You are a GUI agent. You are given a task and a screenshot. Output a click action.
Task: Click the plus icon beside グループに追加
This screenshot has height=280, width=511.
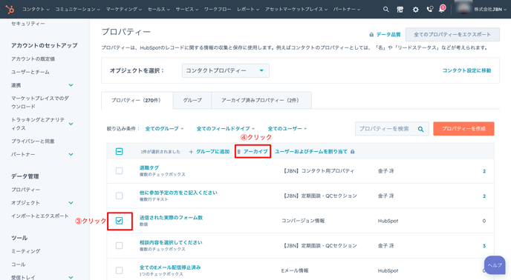click(x=191, y=152)
